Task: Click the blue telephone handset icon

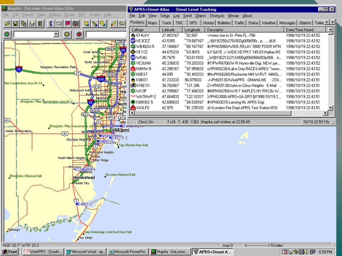Action: pos(51,23)
